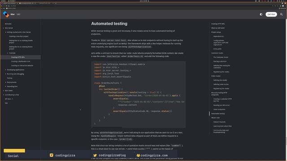The height and width of the screenshot is (161, 287).
Task: Jump to Automated testing in contents
Action: [x=218, y=114]
